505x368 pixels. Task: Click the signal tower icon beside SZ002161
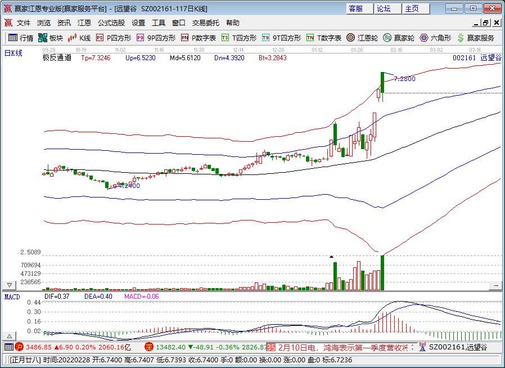click(422, 347)
